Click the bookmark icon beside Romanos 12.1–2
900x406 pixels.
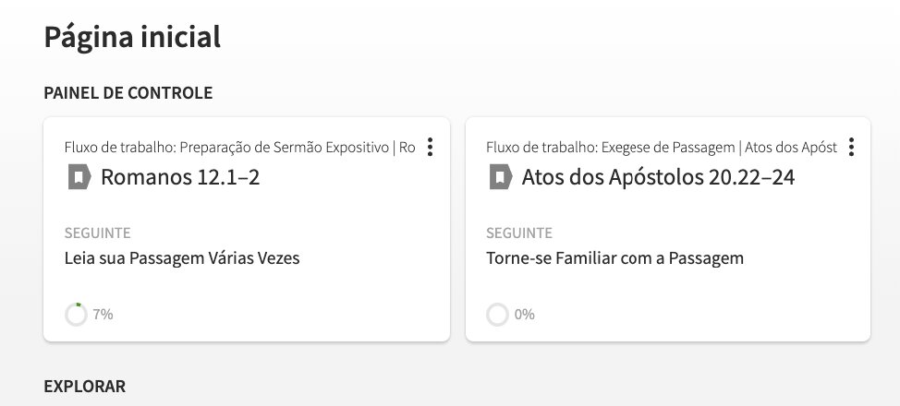[x=79, y=177]
